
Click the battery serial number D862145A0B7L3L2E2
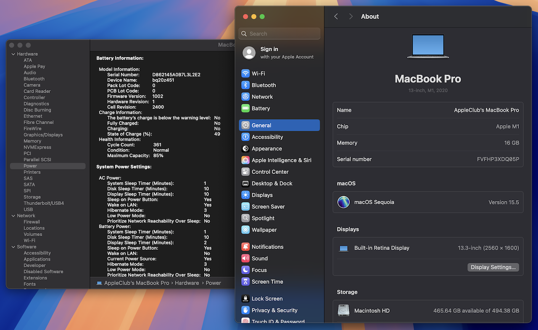click(x=176, y=75)
